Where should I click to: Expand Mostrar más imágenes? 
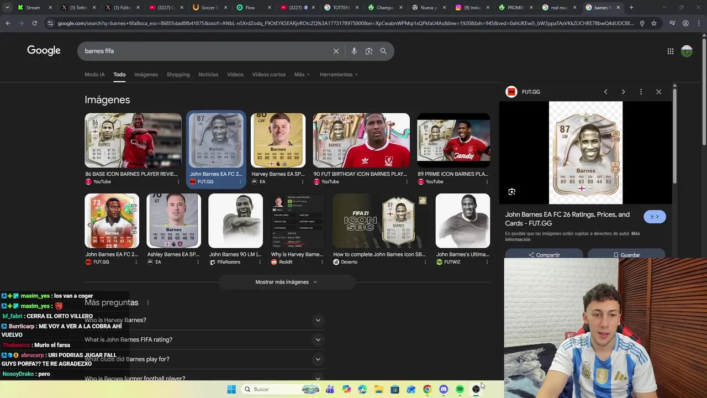point(286,282)
